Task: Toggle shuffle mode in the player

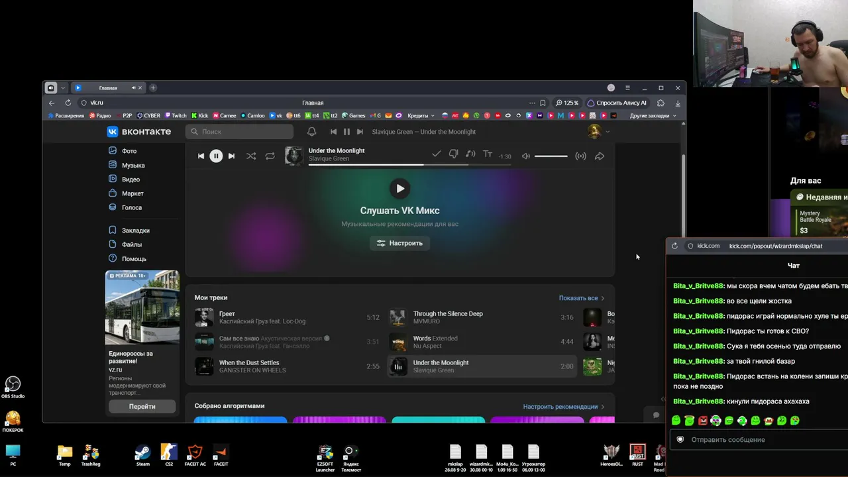Action: [251, 156]
